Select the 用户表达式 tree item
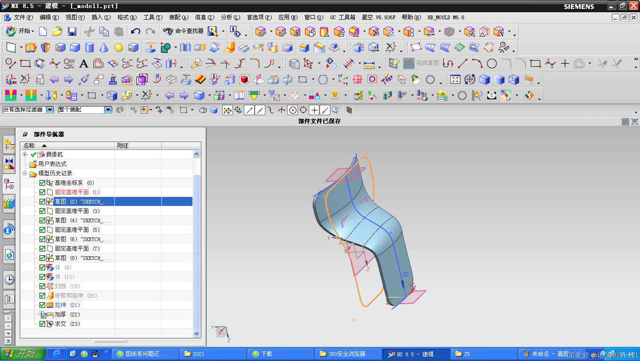Viewport: 640px width, 361px height. (x=52, y=164)
